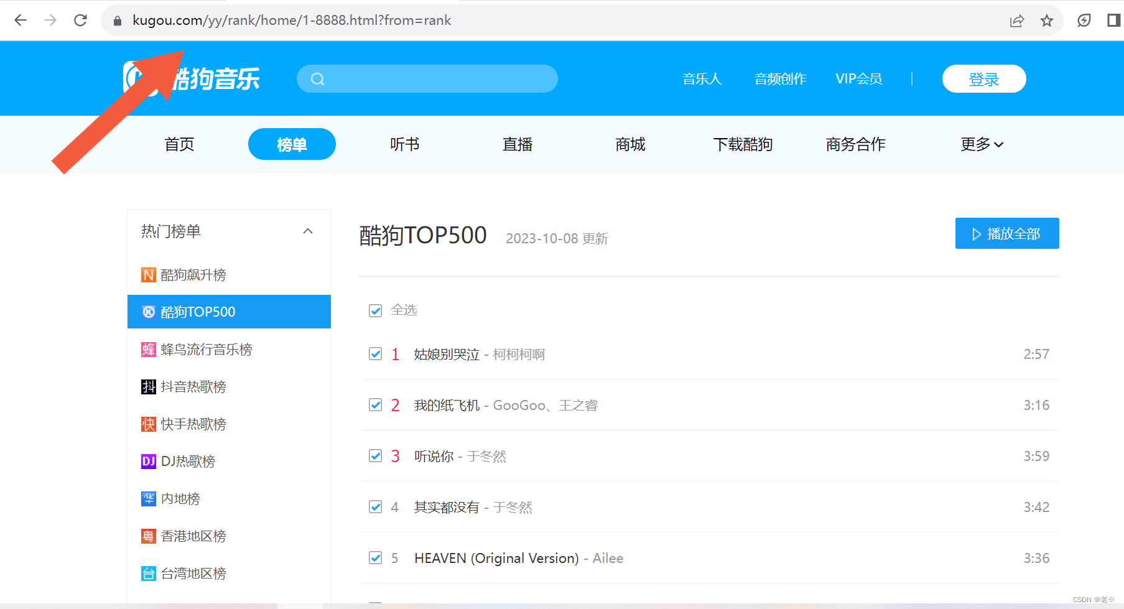Open song 我的纸飞机 - GooGoo、王之睿
Image resolution: width=1124 pixels, height=609 pixels.
pyautogui.click(x=506, y=406)
